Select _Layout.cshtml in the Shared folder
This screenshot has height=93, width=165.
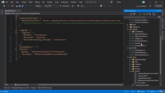click(x=142, y=76)
